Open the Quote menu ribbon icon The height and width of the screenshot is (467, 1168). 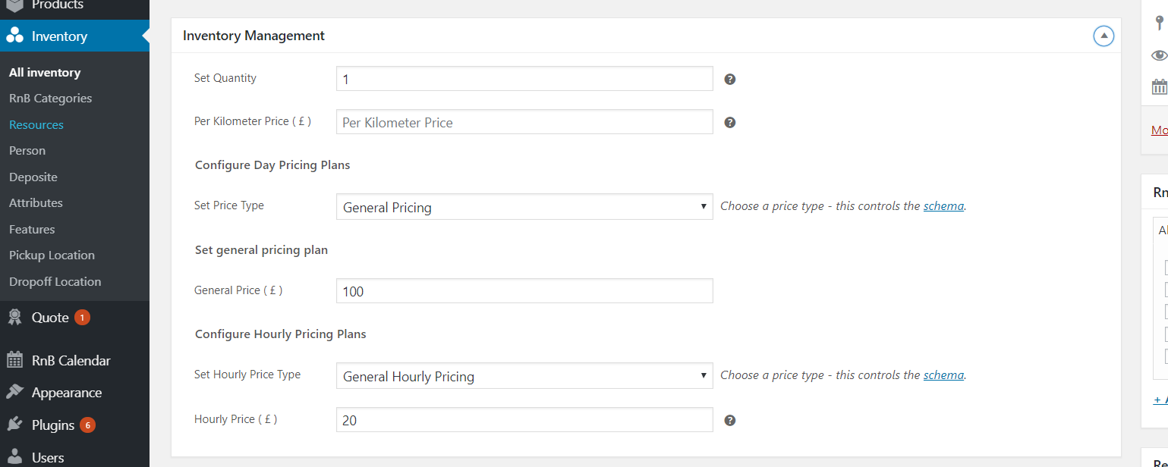tap(15, 318)
